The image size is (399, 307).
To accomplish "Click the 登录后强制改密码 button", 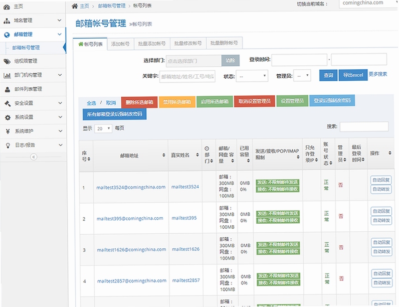I will pyautogui.click(x=332, y=100).
